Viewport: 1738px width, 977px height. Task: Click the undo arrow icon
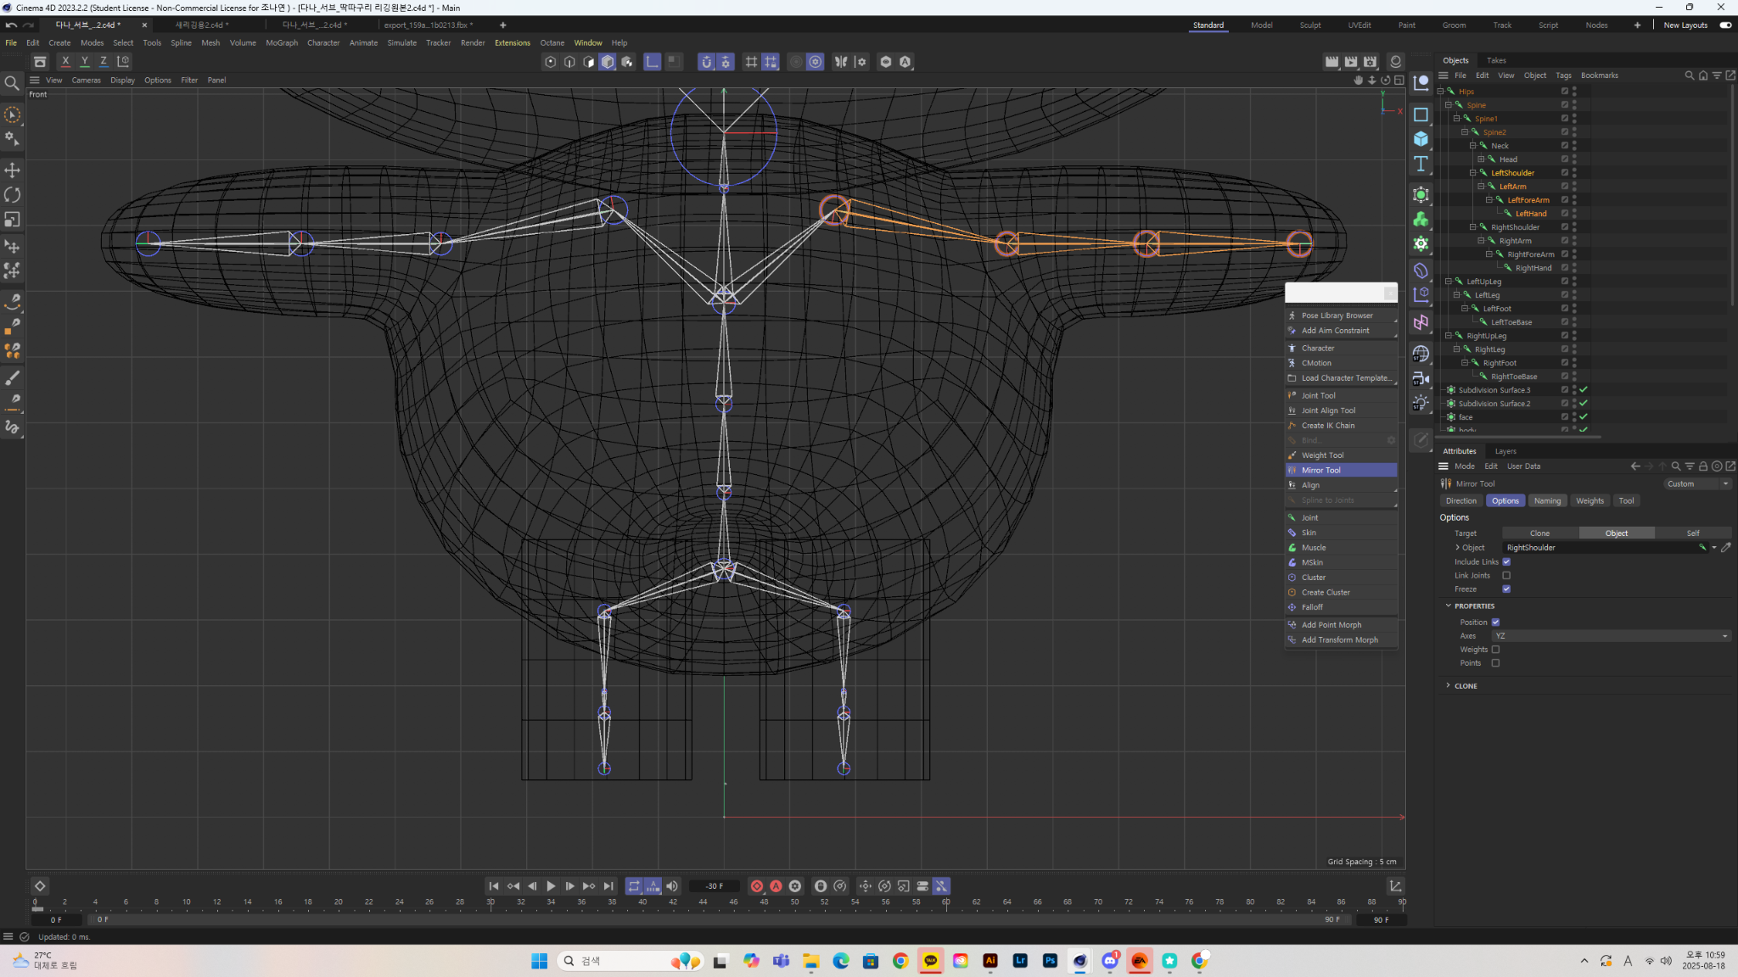(11, 25)
